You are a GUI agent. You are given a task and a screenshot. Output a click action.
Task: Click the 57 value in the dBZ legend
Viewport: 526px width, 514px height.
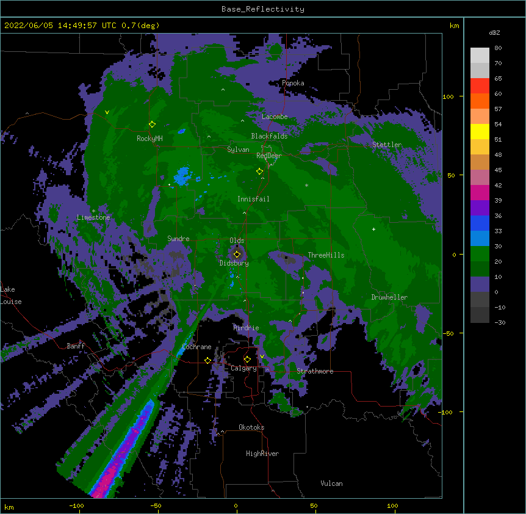point(498,109)
